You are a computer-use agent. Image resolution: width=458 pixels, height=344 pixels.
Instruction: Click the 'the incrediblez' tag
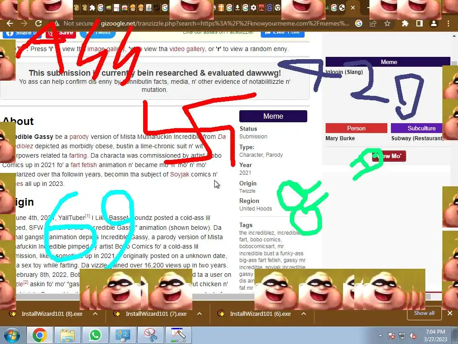click(x=256, y=233)
